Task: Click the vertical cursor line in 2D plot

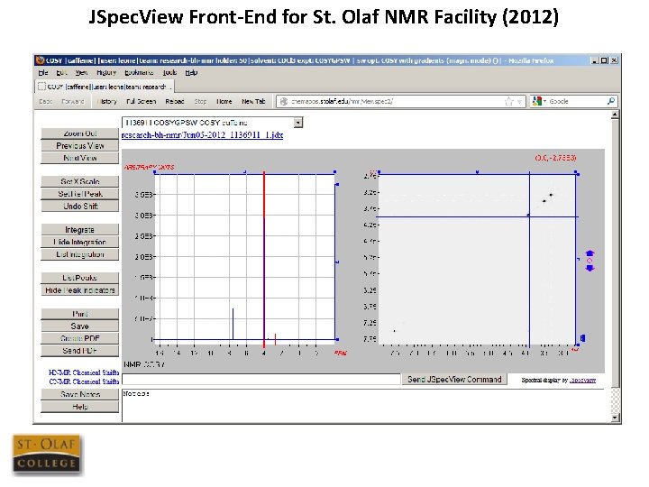Action: click(530, 259)
